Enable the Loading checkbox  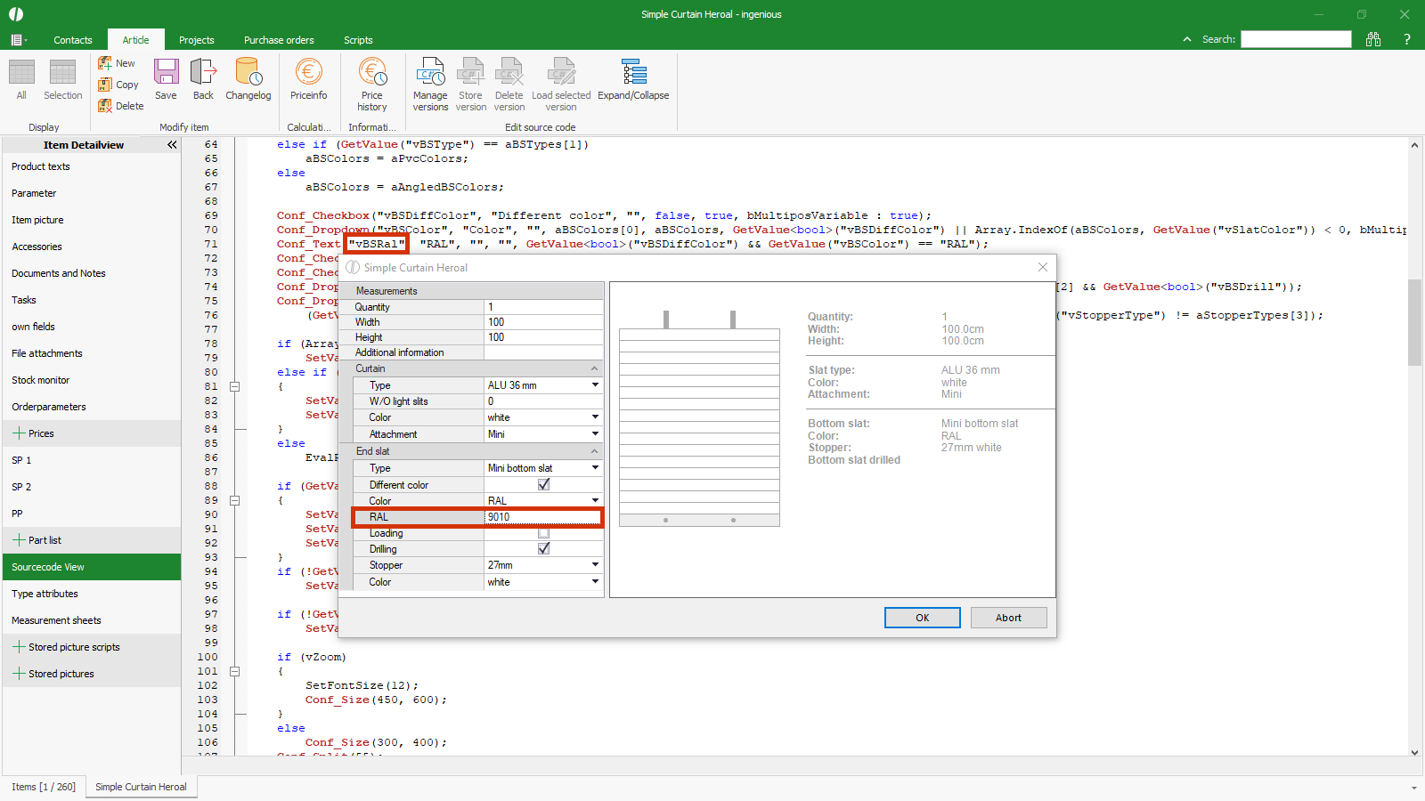[543, 533]
